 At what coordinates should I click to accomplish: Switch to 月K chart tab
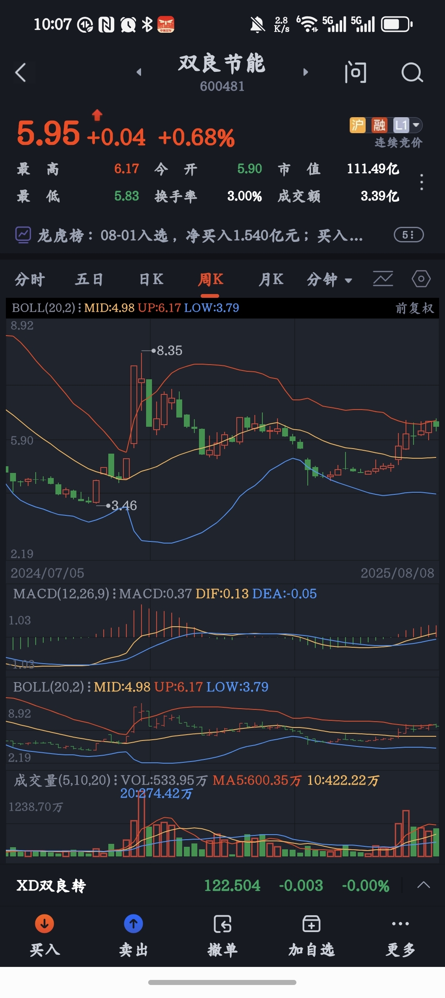tap(271, 279)
